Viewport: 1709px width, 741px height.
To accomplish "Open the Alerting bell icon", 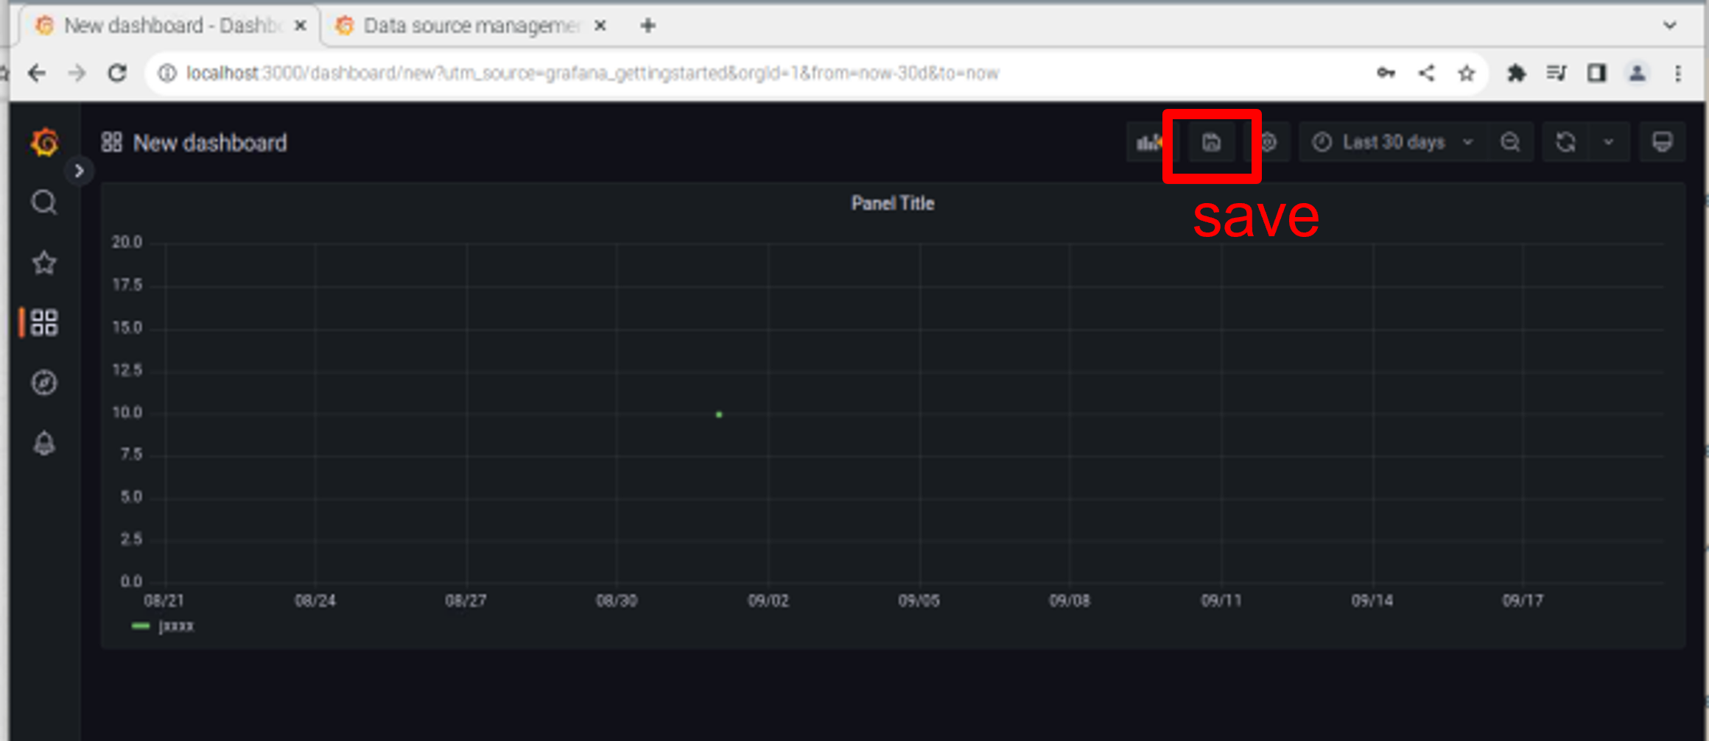I will (x=44, y=443).
